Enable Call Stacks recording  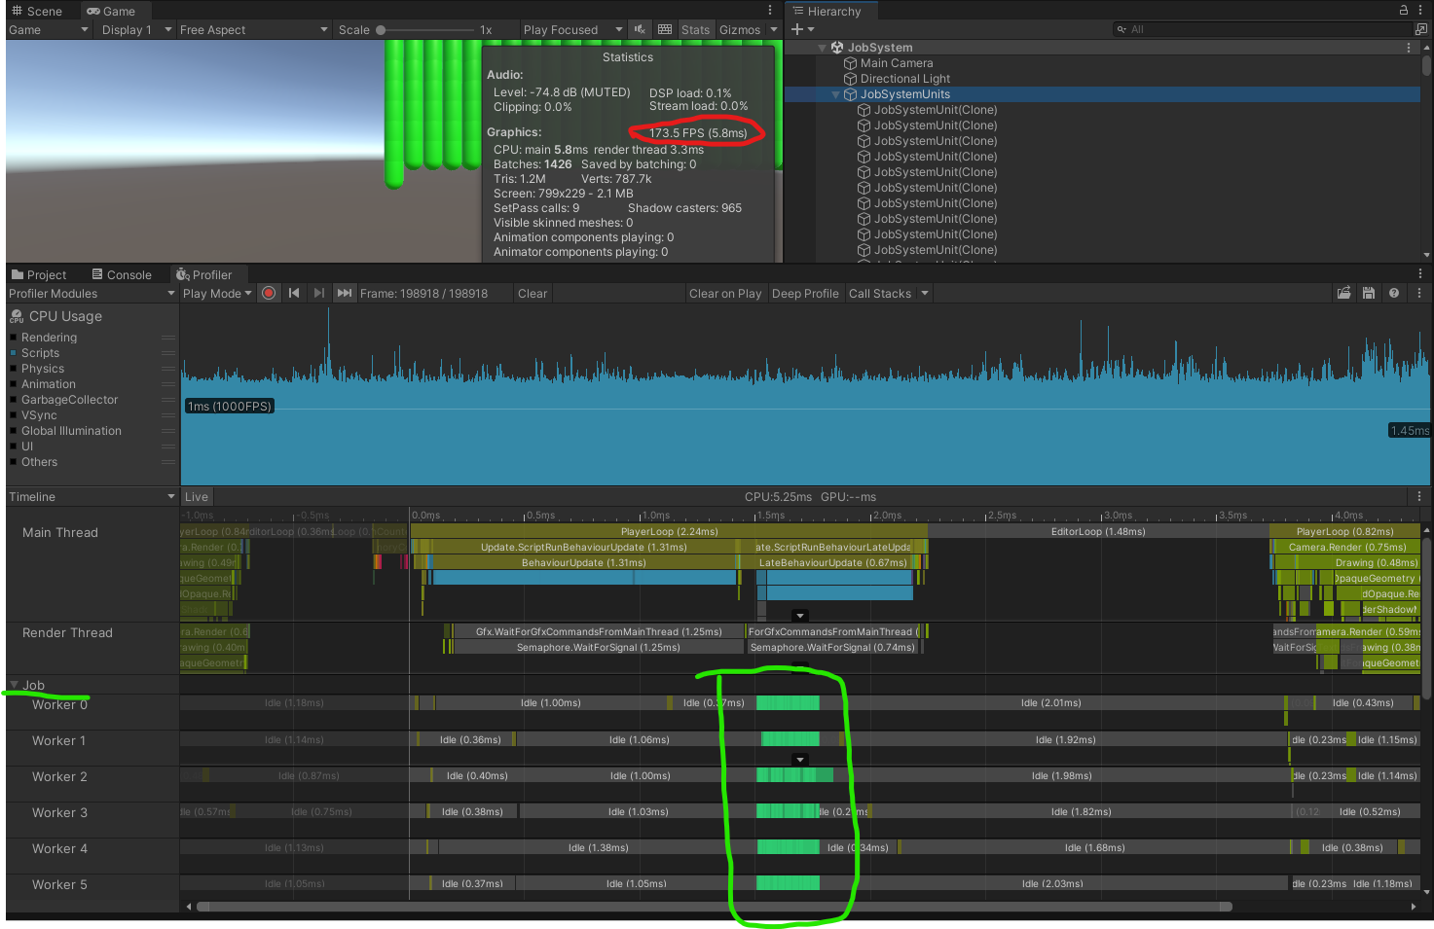[x=881, y=293]
